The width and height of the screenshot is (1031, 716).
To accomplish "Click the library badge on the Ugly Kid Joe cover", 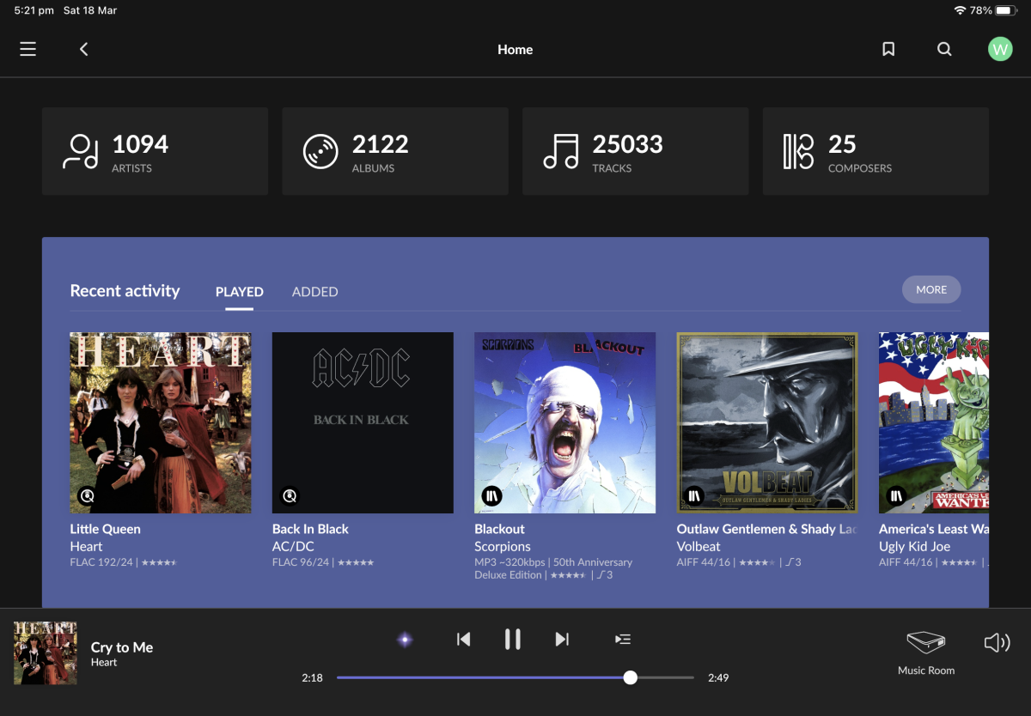I will coord(896,495).
